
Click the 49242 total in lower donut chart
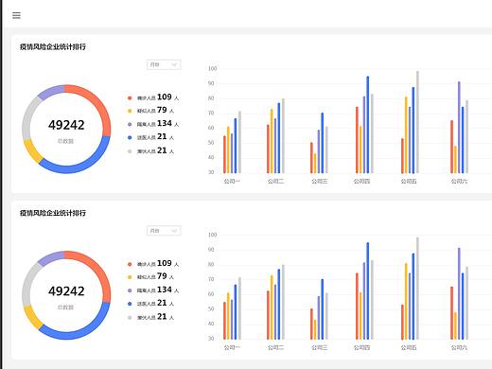click(x=66, y=291)
